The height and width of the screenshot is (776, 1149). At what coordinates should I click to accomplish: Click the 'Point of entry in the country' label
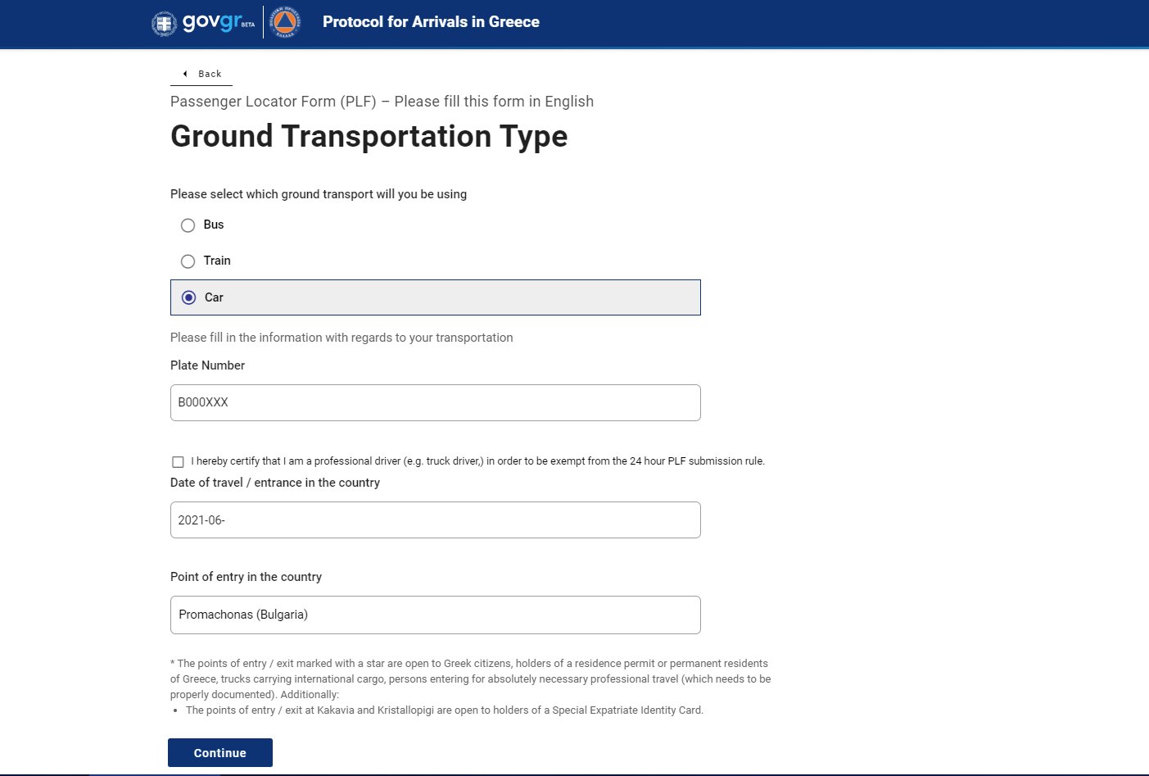click(x=246, y=577)
